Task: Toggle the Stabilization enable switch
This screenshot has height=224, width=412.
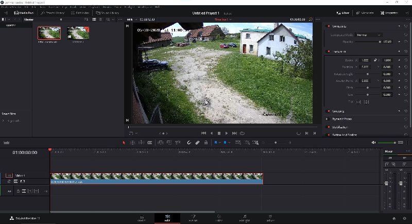Action: [328, 127]
